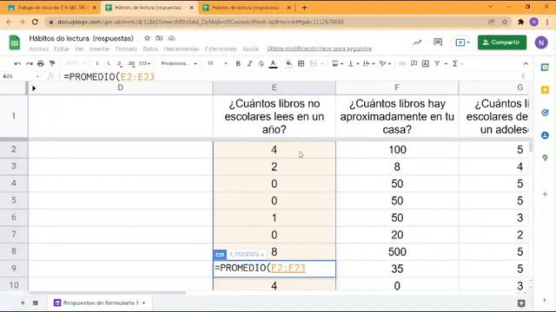The height and width of the screenshot is (312, 556).
Task: Open more number formats 123 dropdown
Action: point(144,63)
